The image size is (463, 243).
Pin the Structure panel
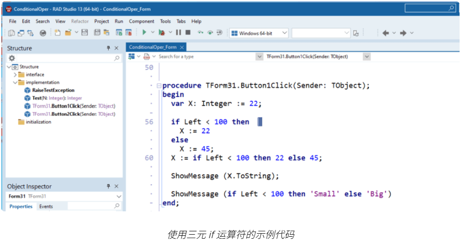tap(108, 48)
